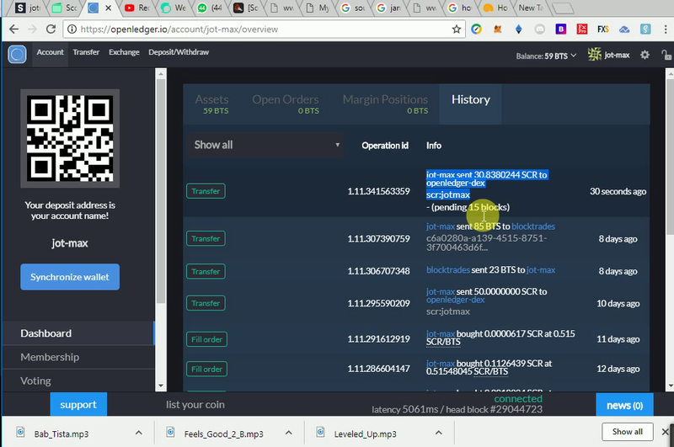Click the Feels_Good_2_B.mp3 download file icon
674x447 pixels.
tap(170, 432)
